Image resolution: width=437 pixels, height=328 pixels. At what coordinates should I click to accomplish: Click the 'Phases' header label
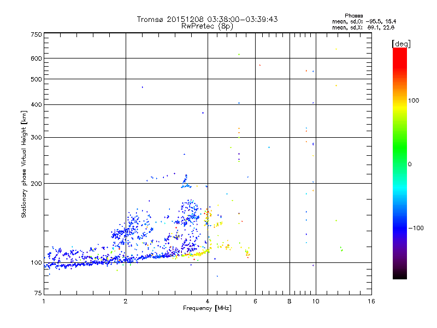pyautogui.click(x=353, y=16)
